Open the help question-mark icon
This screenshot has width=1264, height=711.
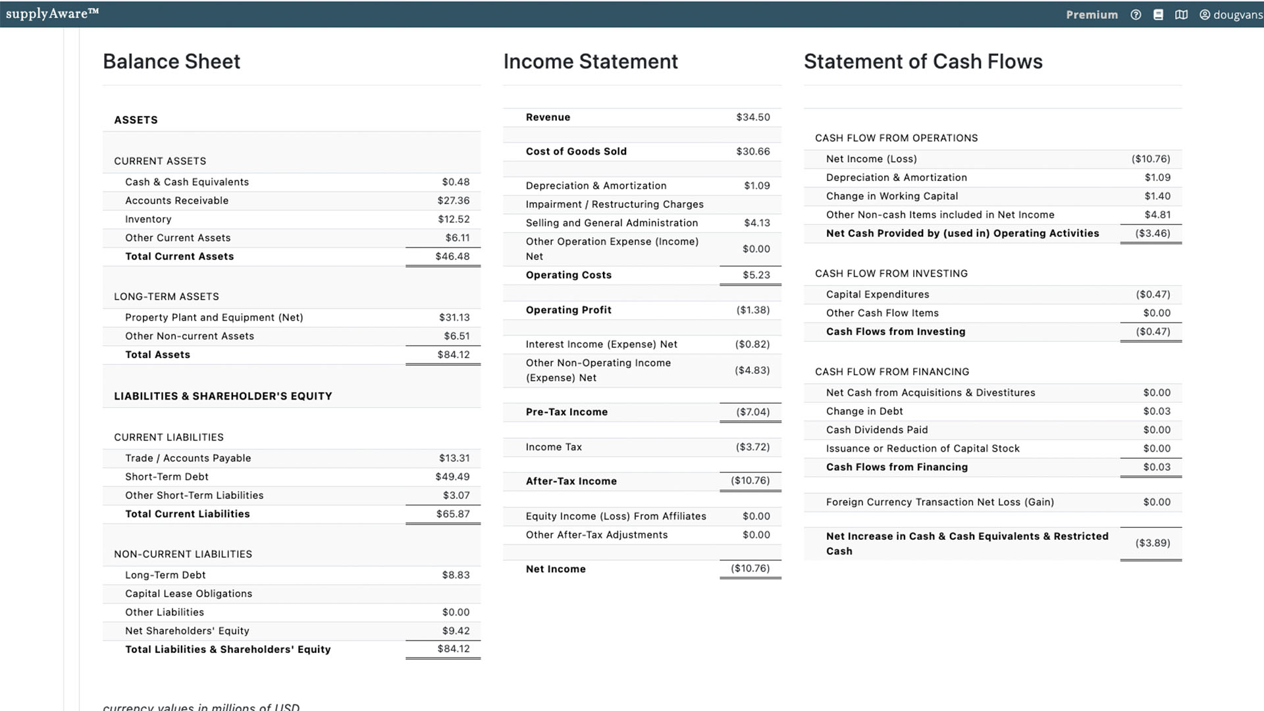pos(1136,14)
